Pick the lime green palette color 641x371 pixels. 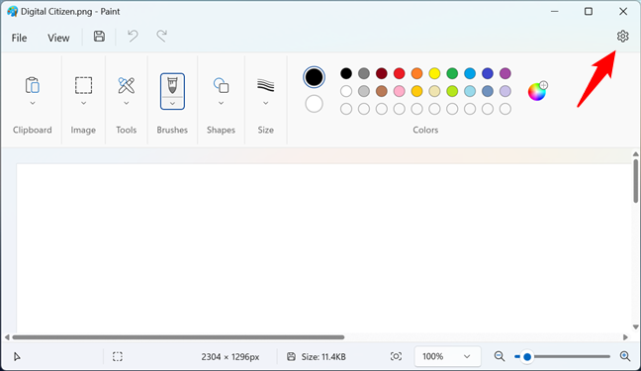coord(452,91)
